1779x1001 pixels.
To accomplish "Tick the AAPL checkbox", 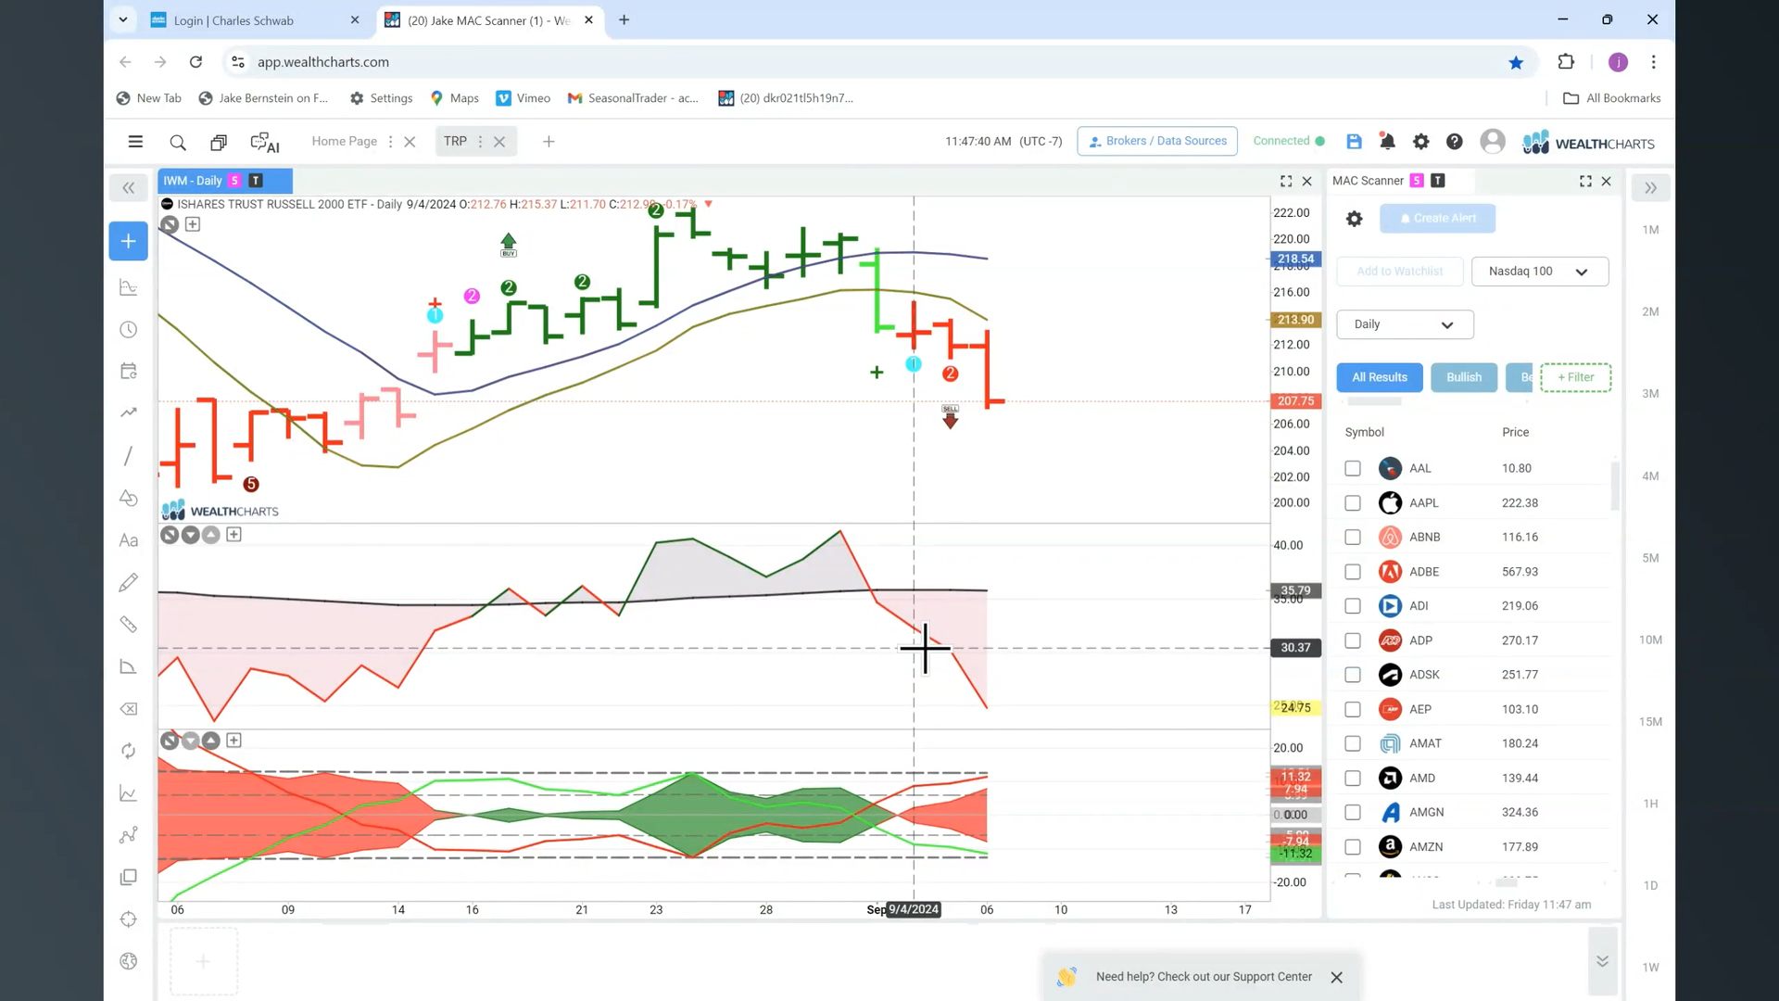I will tap(1353, 503).
